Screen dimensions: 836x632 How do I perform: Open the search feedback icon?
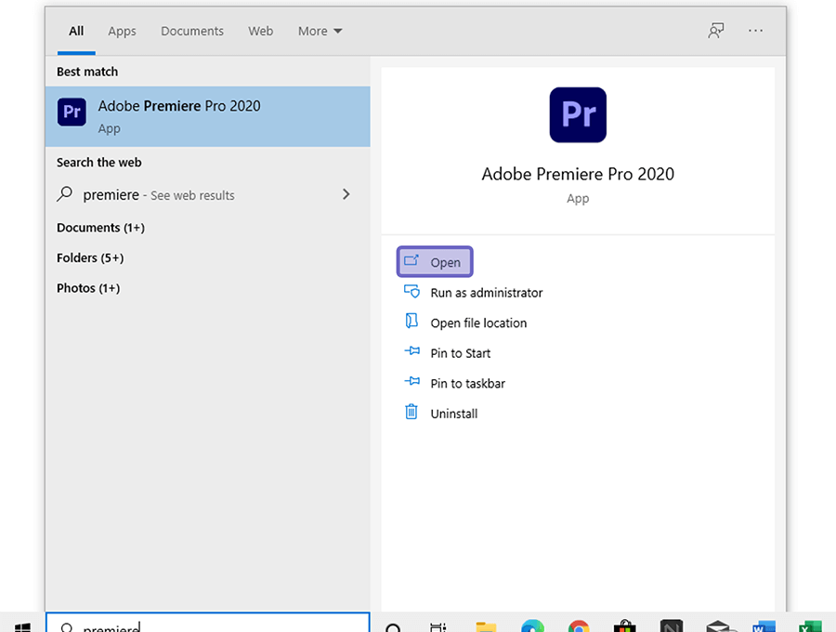(715, 31)
